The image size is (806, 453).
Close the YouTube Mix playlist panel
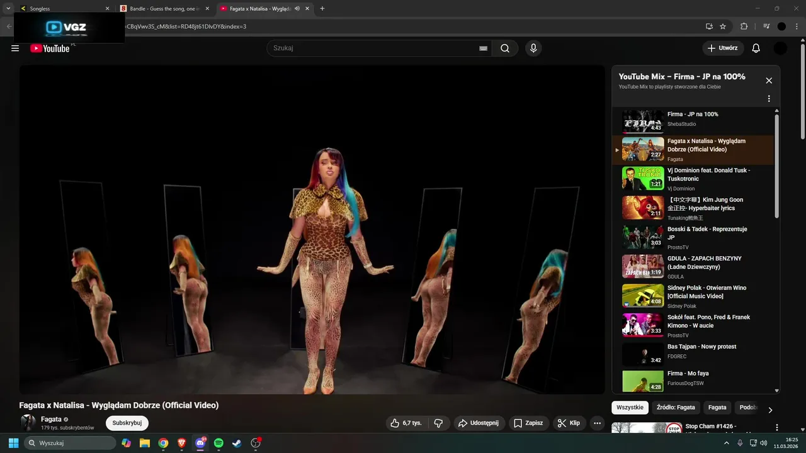(769, 81)
